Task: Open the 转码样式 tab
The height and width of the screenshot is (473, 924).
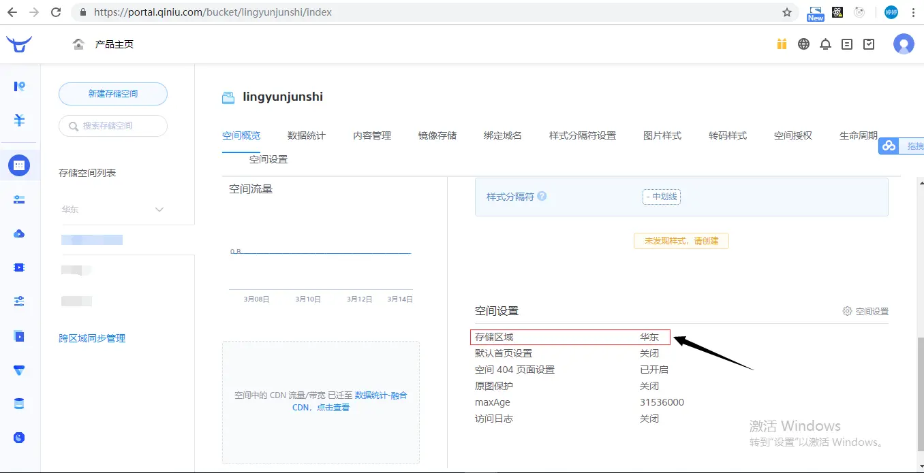Action: click(728, 135)
